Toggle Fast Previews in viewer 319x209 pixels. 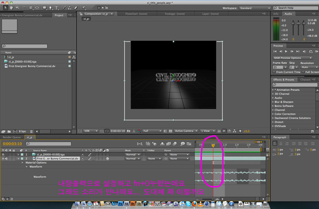click(x=224, y=131)
